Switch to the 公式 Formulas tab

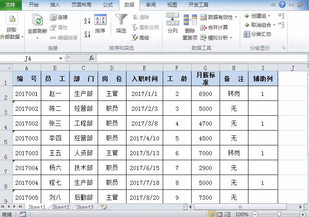[x=108, y=5]
